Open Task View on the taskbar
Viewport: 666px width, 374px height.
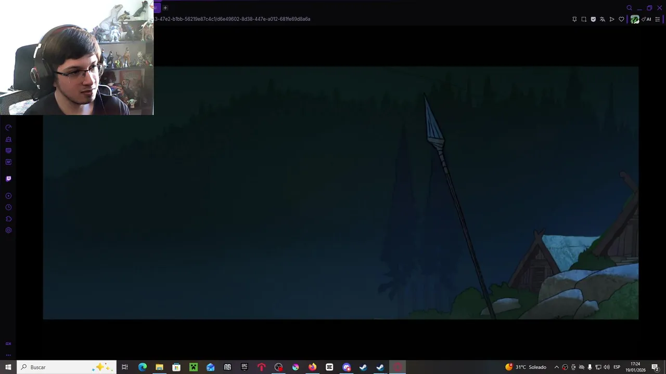click(125, 367)
